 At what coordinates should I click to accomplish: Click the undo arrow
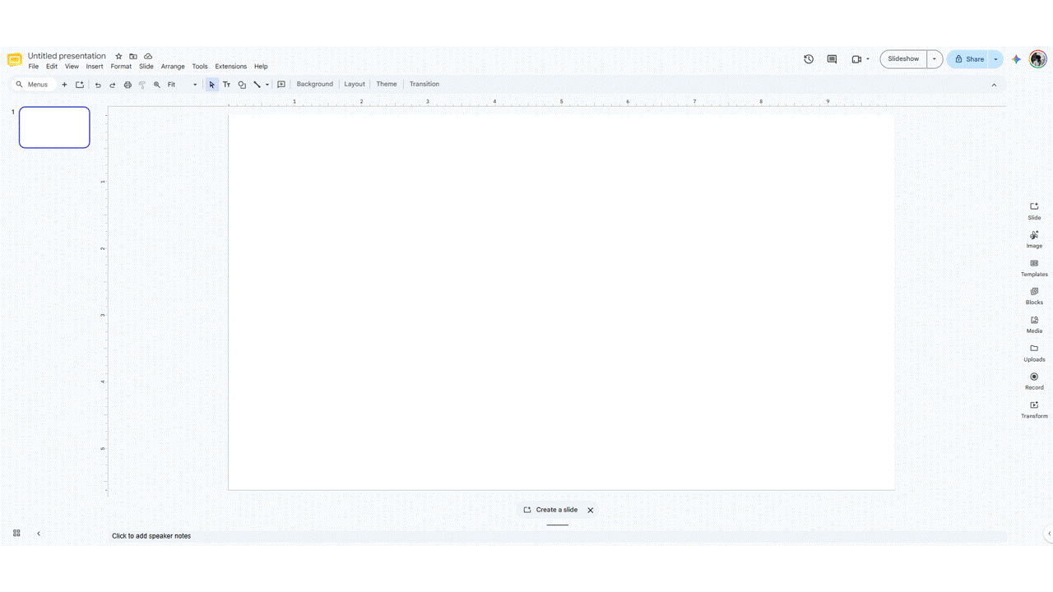point(98,85)
